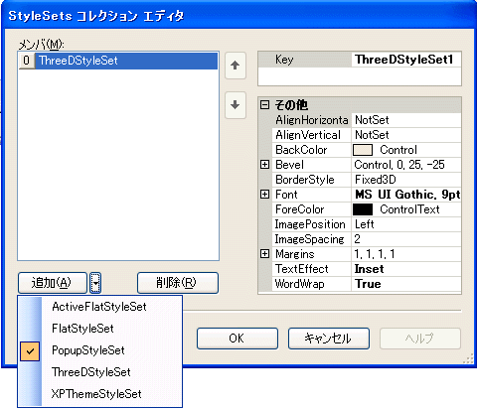The width and height of the screenshot is (477, 410).
Task: Click the BackColor Control color swatch
Action: 363,150
